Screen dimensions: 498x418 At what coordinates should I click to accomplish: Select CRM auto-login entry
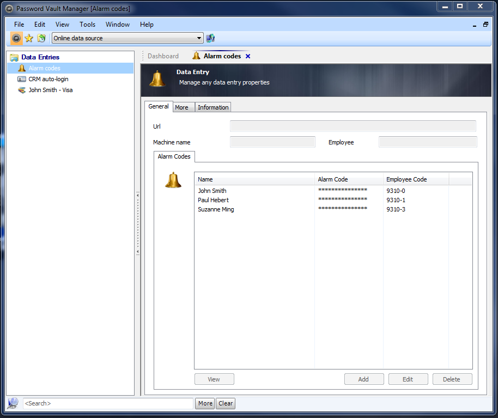(48, 79)
